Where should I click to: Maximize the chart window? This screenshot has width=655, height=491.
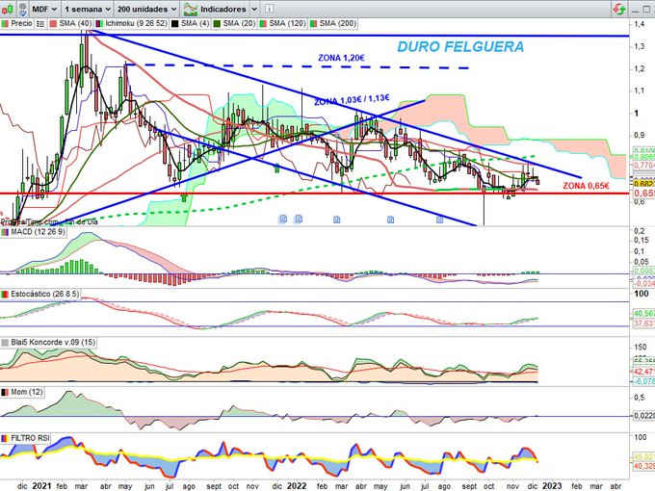[646, 10]
